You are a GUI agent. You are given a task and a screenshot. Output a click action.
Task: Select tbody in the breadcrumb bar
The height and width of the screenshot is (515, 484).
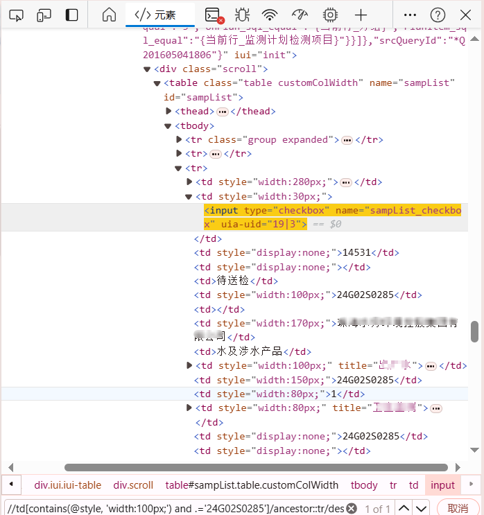click(363, 485)
